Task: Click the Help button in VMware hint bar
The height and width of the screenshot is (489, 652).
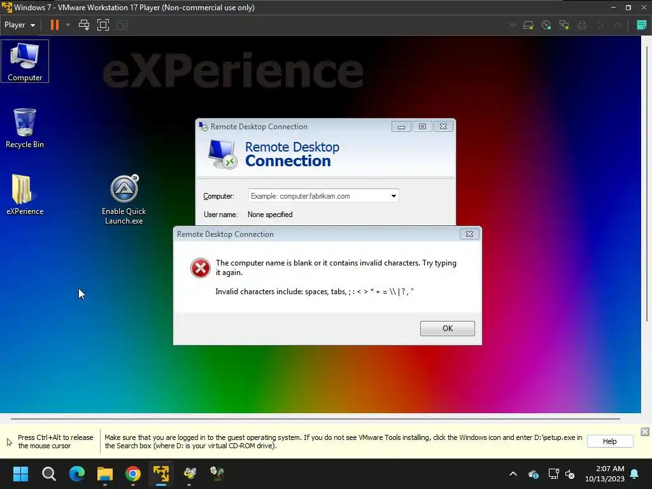Action: (609, 441)
